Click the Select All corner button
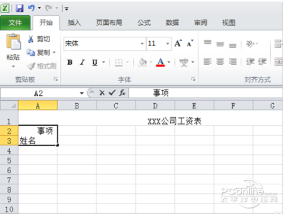This screenshot has width=287, height=217. tap(9, 105)
